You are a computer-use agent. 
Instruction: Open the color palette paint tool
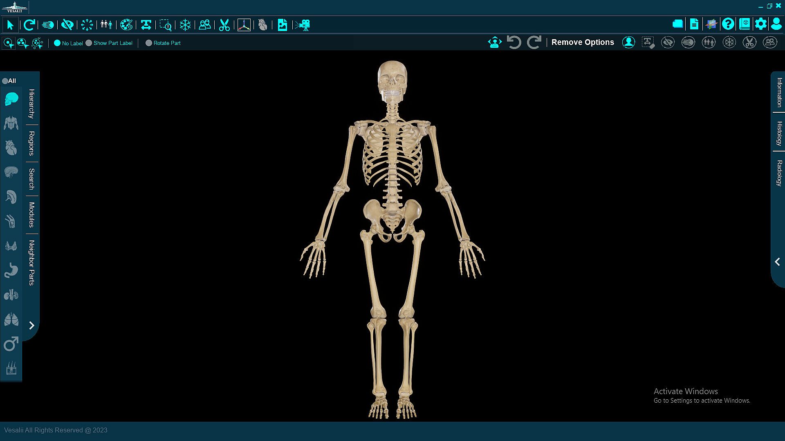coord(126,25)
